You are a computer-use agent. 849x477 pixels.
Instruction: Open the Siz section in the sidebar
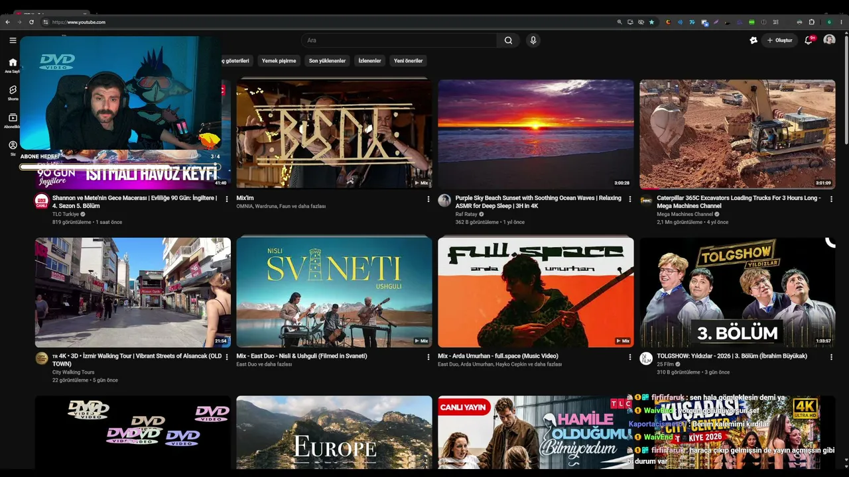tap(13, 148)
